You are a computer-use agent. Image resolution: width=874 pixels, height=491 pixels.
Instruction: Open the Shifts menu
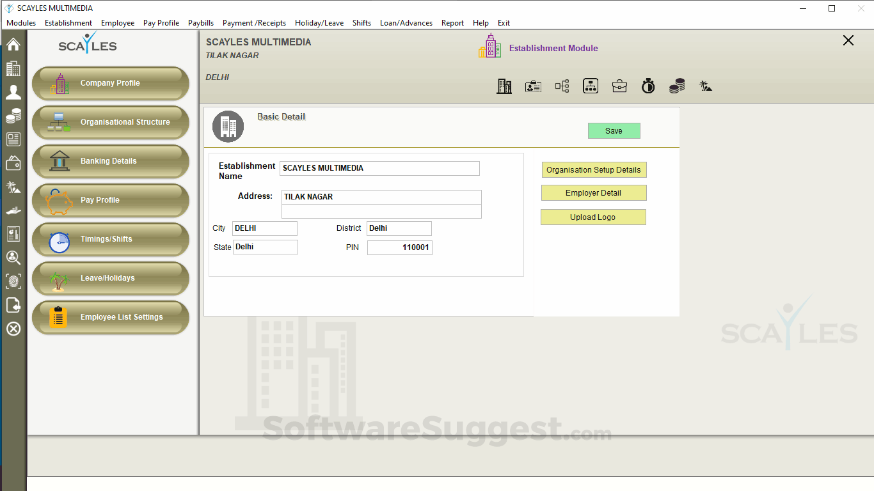[362, 23]
